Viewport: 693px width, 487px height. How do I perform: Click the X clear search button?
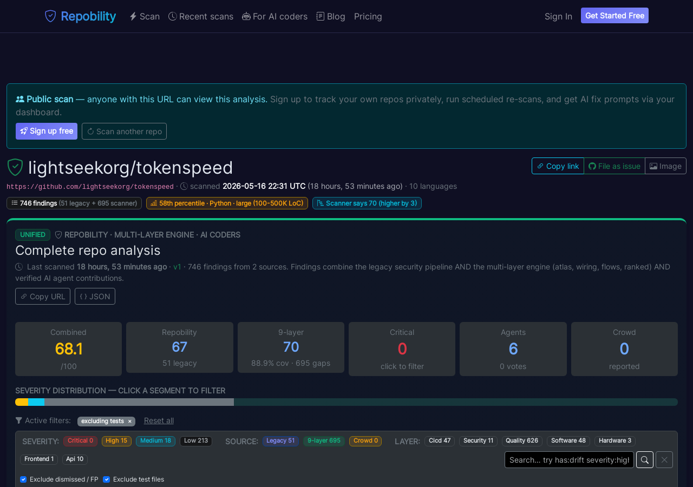(x=664, y=460)
